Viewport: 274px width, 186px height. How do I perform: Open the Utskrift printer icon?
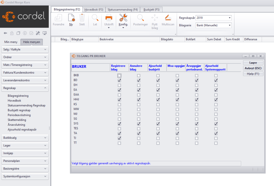click(109, 18)
